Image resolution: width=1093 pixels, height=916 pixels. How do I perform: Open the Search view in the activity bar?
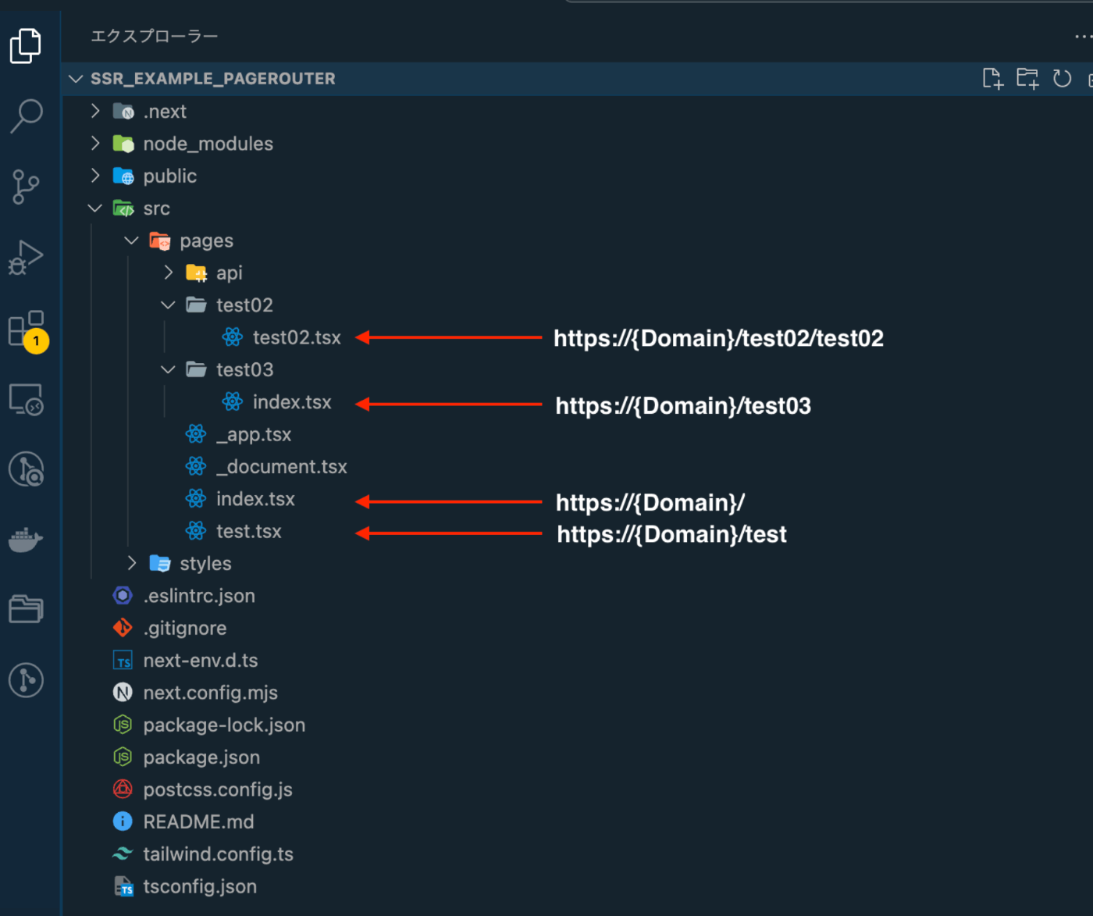point(26,116)
